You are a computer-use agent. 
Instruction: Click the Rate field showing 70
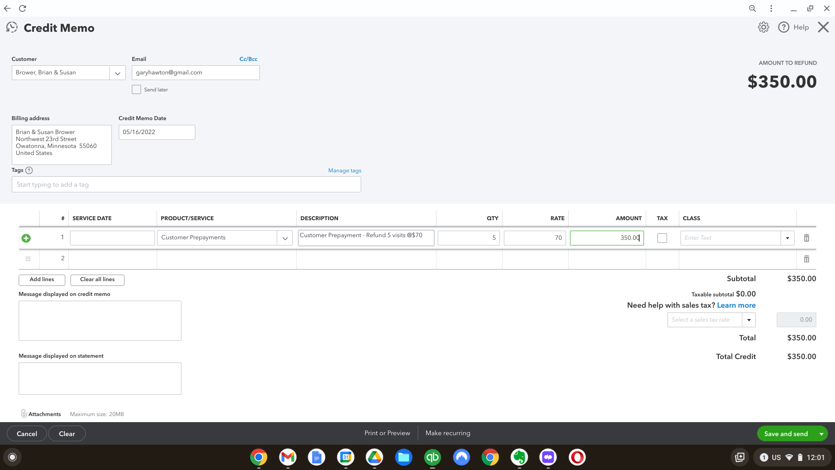535,238
